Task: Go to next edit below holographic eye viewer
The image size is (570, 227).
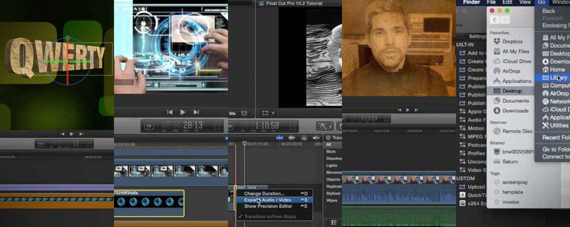Action: pos(196,112)
